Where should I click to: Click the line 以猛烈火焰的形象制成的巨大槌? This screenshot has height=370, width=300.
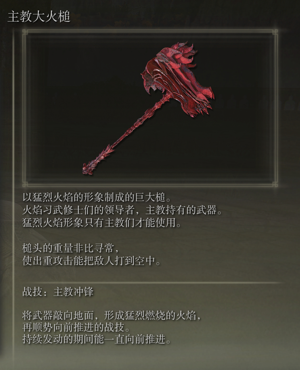coord(97,197)
